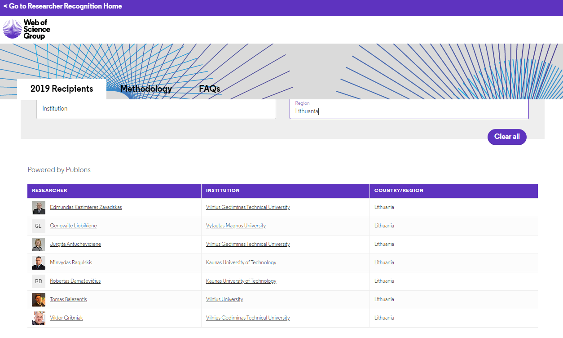This screenshot has height=338, width=563.
Task: Select the 2019 Recipients tab
Action: click(x=62, y=89)
